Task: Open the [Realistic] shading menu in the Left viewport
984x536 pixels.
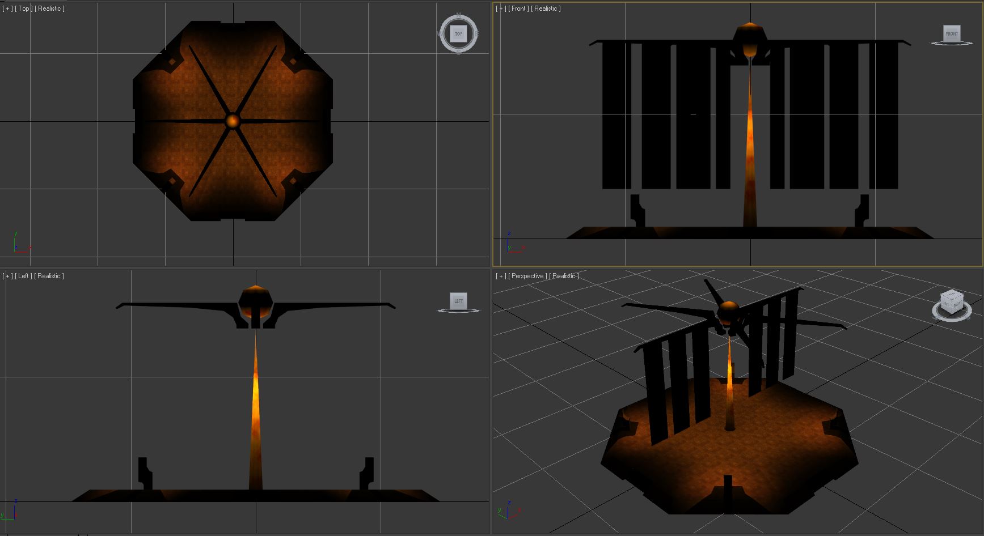Action: coord(49,276)
